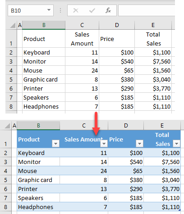The image size is (184, 214).
Task: Click the Sales Amount header in upper sheet
Action: click(x=82, y=39)
